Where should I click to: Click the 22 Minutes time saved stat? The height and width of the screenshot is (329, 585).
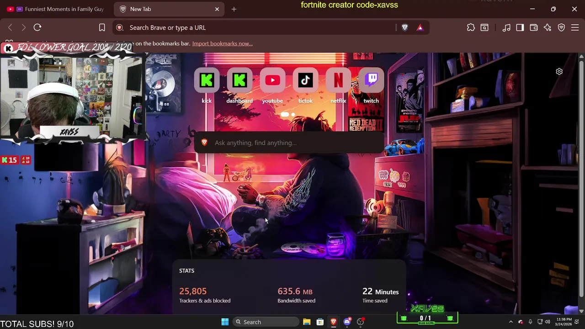(380, 295)
